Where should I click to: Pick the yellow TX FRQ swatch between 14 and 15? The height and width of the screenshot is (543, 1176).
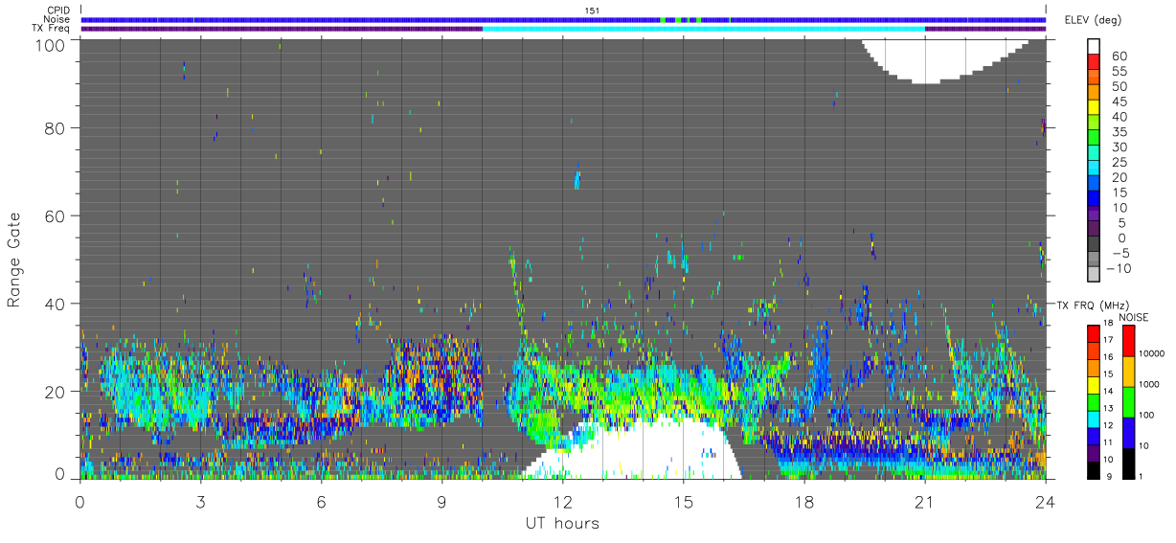point(1094,385)
